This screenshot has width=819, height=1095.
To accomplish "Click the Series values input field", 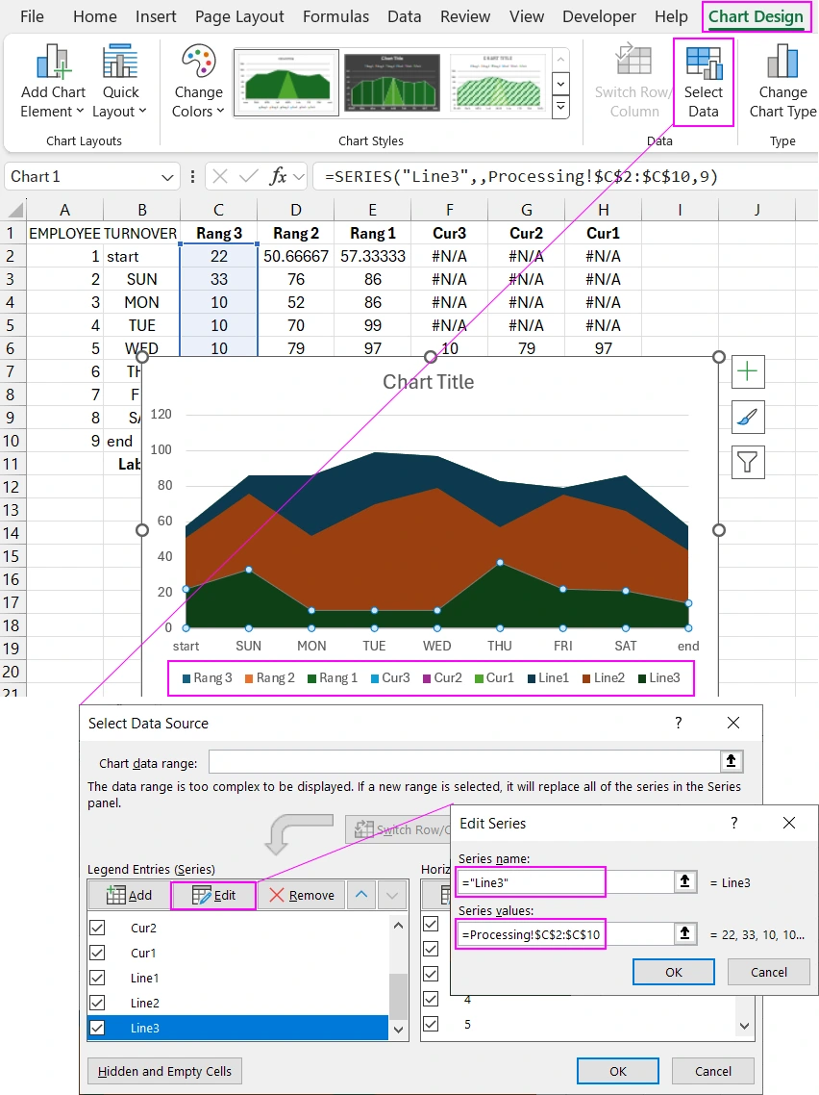I will coord(530,933).
